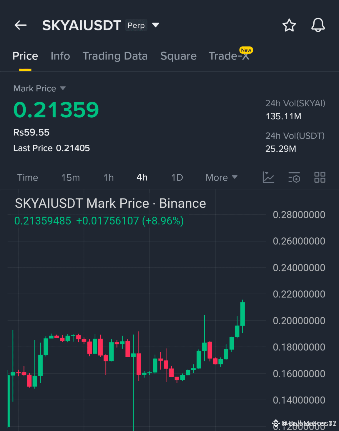Open chart indicator settings icon
This screenshot has height=431, width=339.
294,177
